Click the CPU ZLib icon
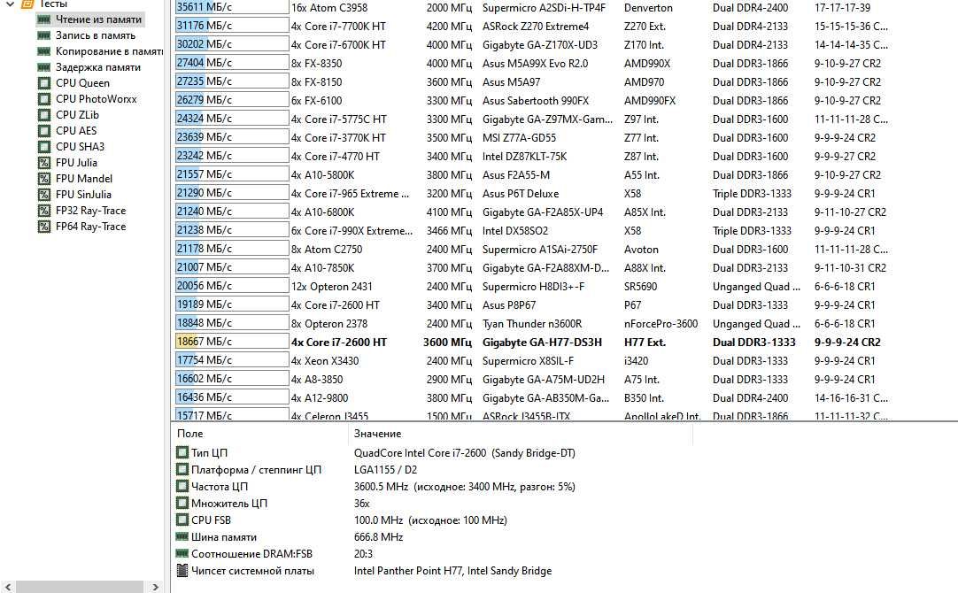The image size is (958, 593). pyautogui.click(x=44, y=115)
